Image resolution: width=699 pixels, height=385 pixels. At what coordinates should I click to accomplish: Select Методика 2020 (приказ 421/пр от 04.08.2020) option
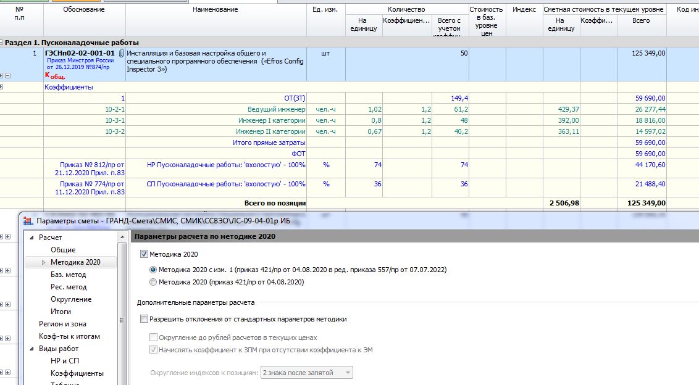click(x=153, y=282)
